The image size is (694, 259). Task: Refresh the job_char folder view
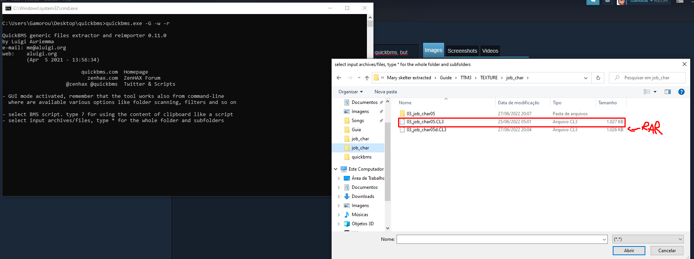tap(598, 78)
